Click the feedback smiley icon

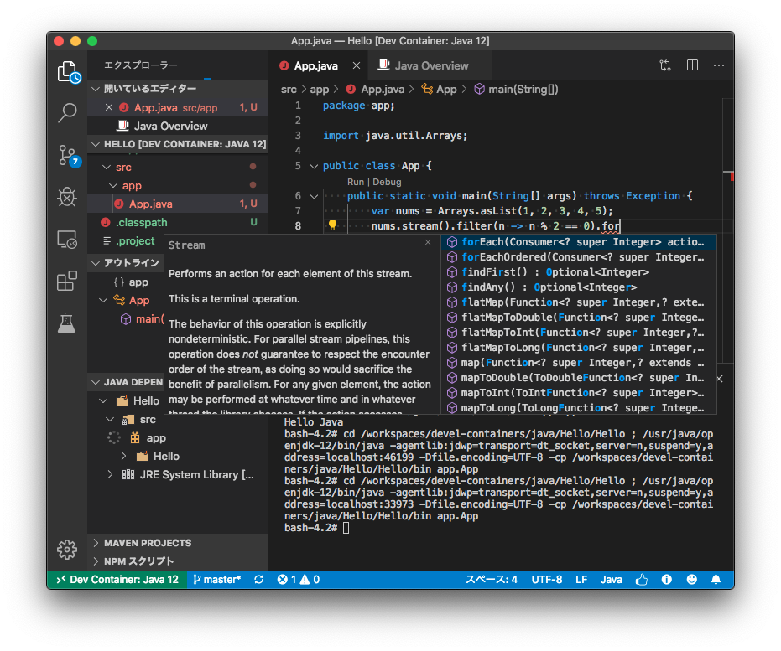691,580
